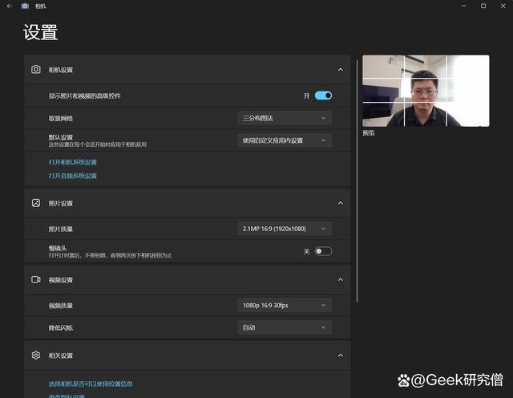Screen dimensions: 513x398
Task: Collapse the 视频设置 section chevron
Action: [340, 279]
